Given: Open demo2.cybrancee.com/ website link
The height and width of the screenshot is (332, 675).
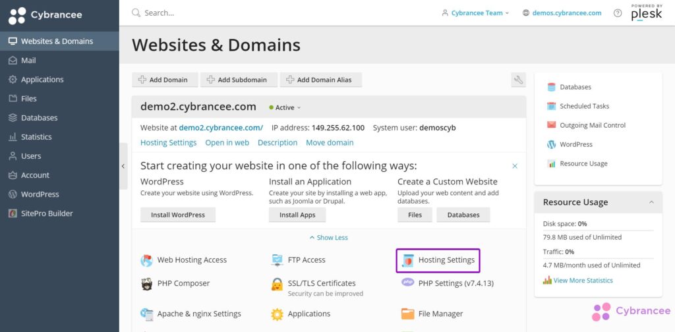Looking at the screenshot, I should click(221, 128).
